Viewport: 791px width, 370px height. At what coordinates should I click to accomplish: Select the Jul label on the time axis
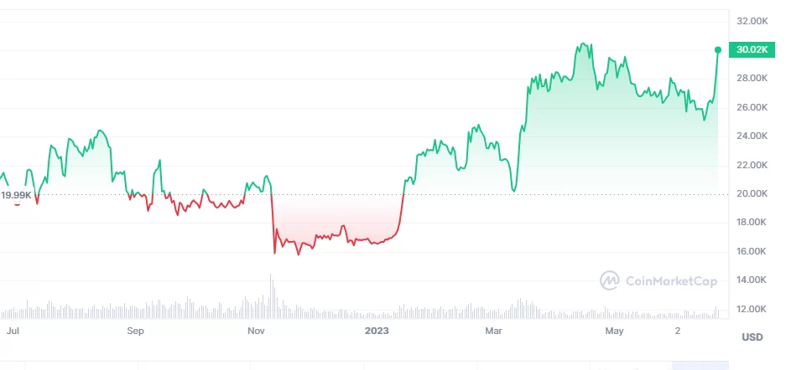[13, 331]
